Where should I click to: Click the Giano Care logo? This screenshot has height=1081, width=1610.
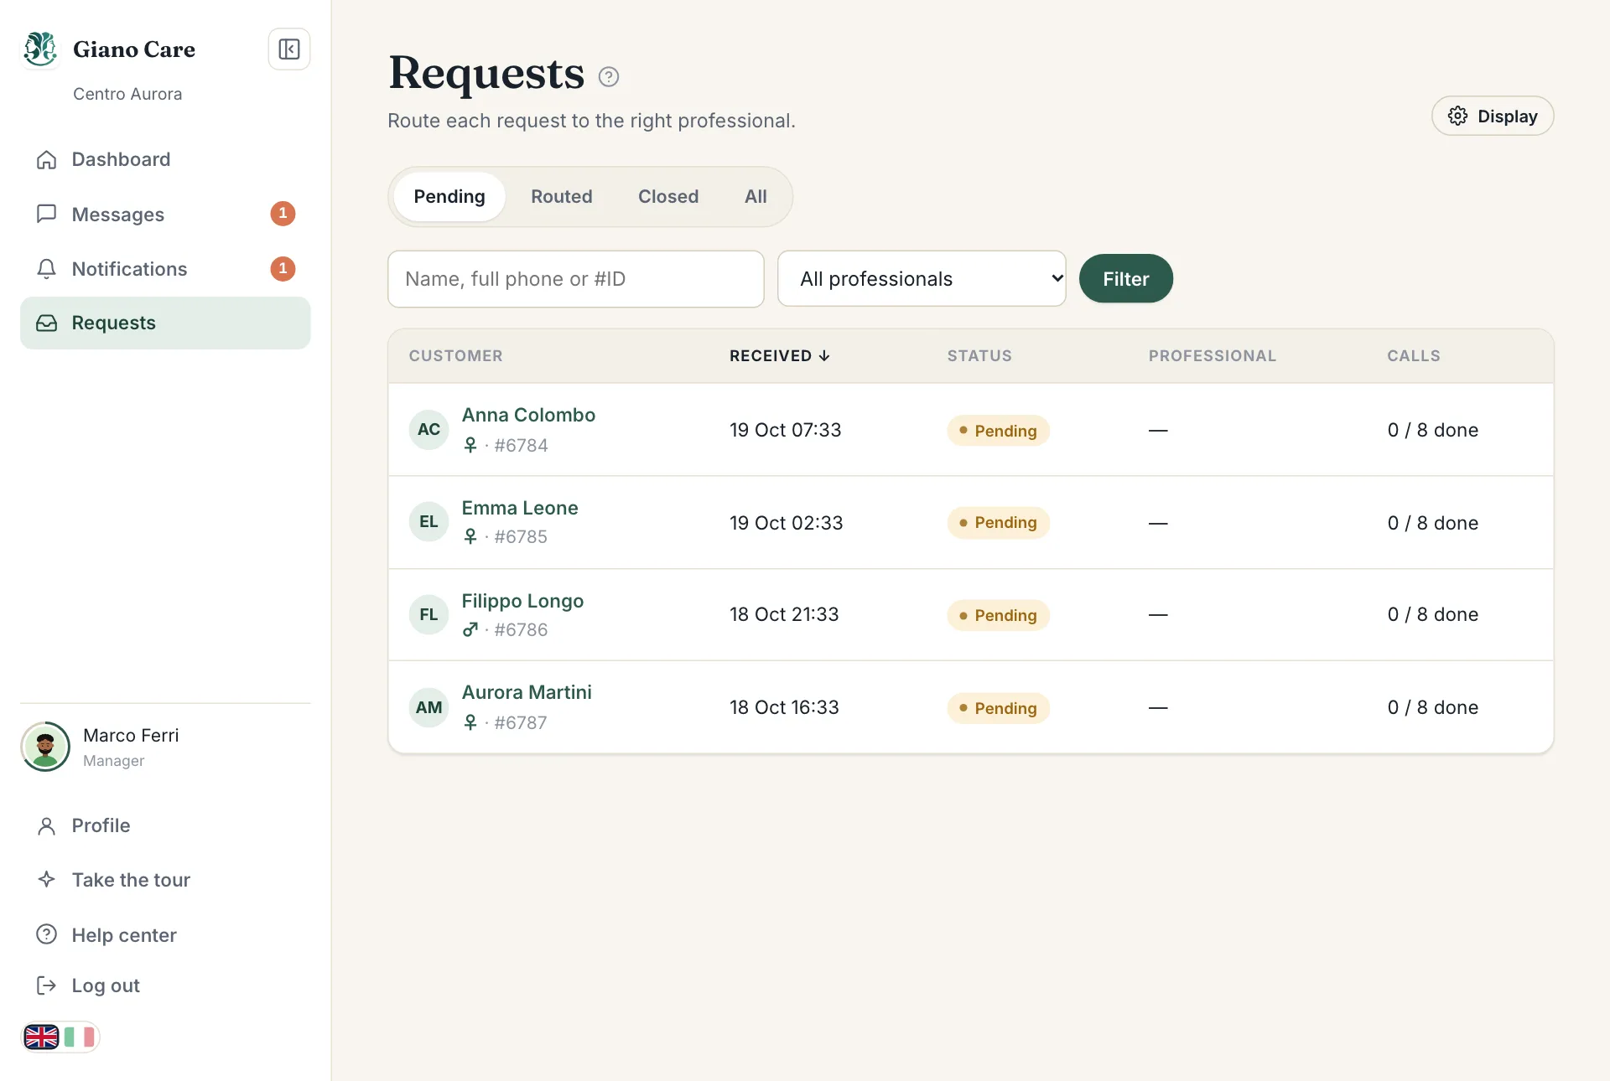pyautogui.click(x=40, y=49)
